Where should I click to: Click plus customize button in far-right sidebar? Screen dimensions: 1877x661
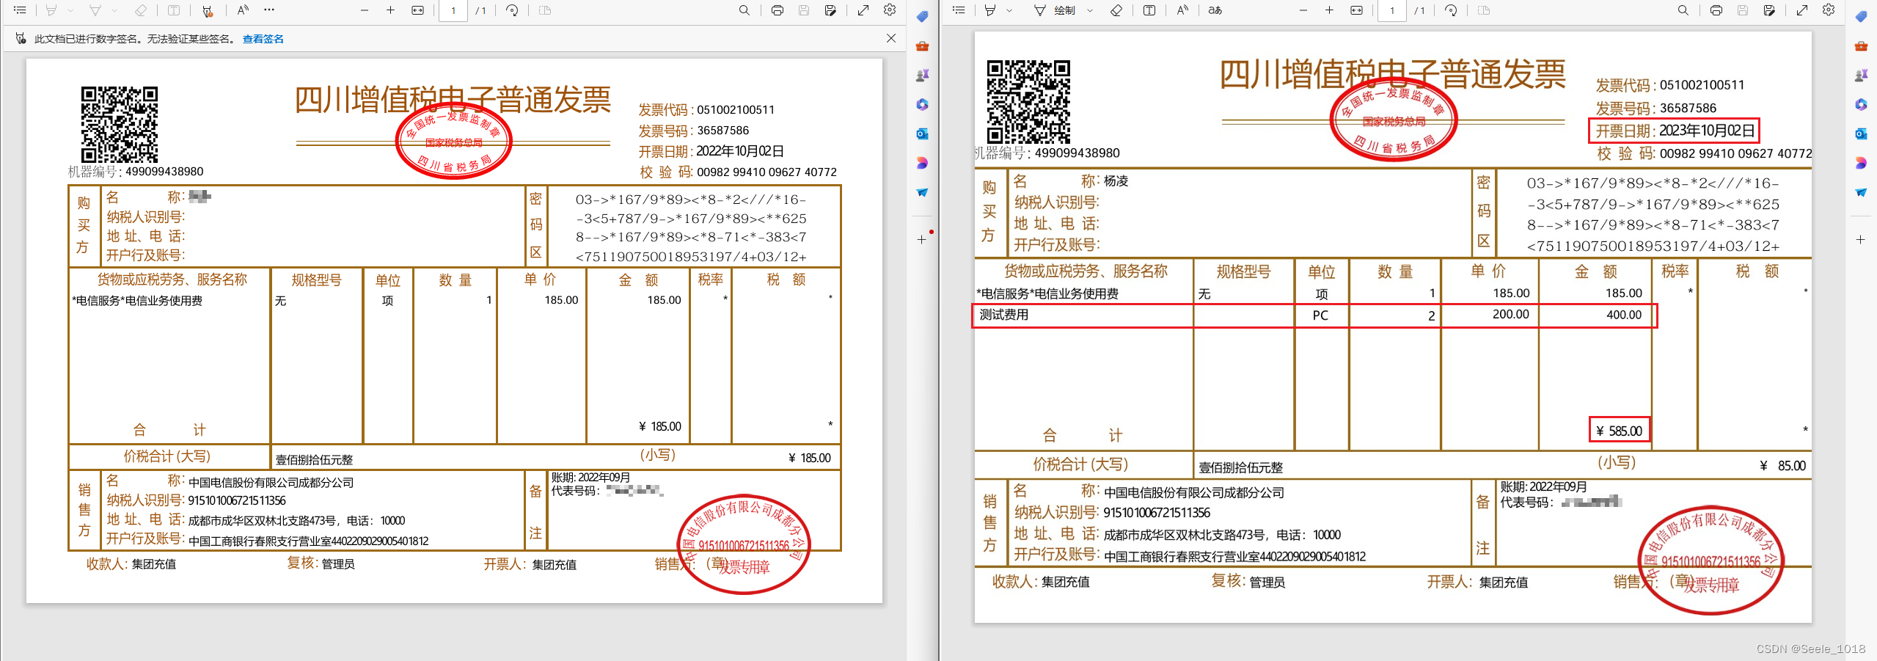1861,239
